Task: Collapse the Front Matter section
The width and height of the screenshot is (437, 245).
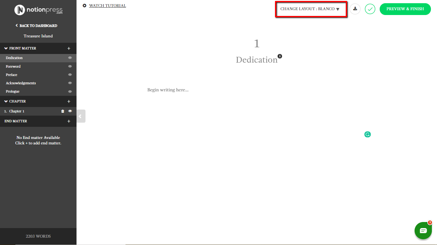Action: tap(6, 49)
